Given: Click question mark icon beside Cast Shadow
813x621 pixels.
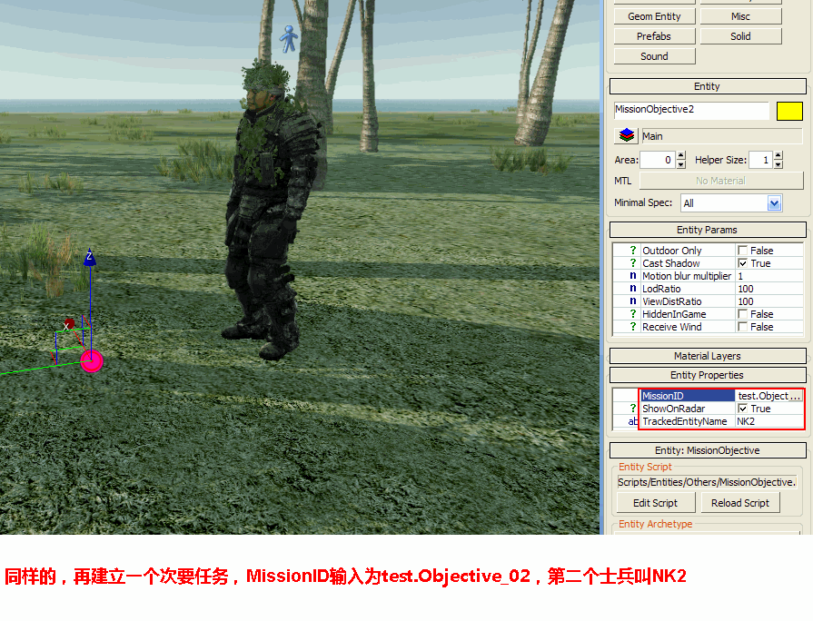Looking at the screenshot, I should 632,263.
